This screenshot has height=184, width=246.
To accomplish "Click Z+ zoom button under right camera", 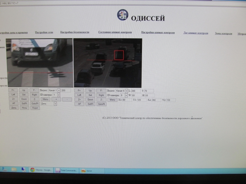I will point(79,99).
